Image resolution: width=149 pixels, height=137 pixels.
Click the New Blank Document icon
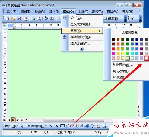click(x=7, y=18)
